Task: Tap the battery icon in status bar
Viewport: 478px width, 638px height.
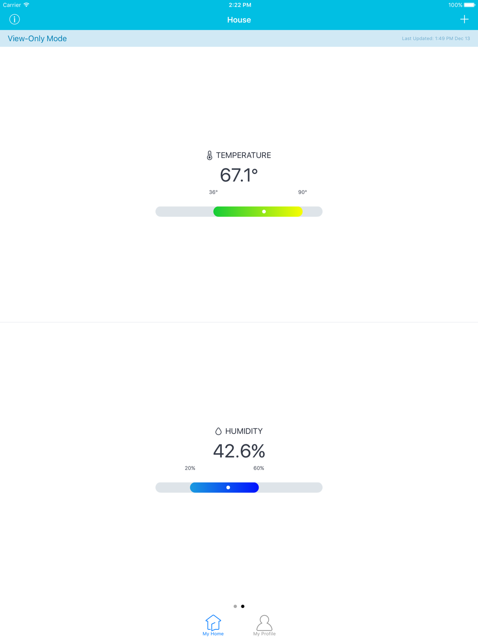Action: [469, 5]
